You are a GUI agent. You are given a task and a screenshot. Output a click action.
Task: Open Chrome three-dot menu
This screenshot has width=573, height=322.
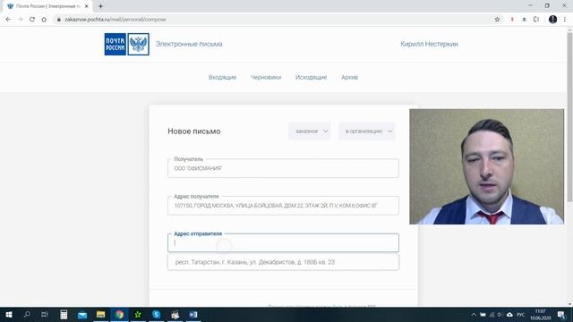[x=565, y=20]
